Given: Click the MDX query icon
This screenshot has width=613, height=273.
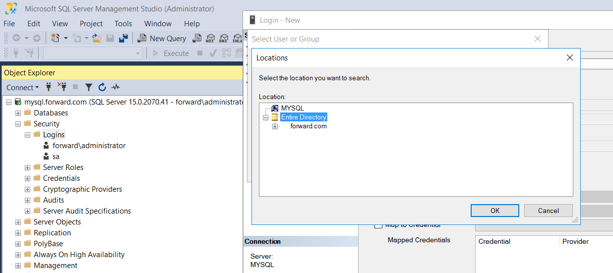Looking at the screenshot, I should click(210, 38).
